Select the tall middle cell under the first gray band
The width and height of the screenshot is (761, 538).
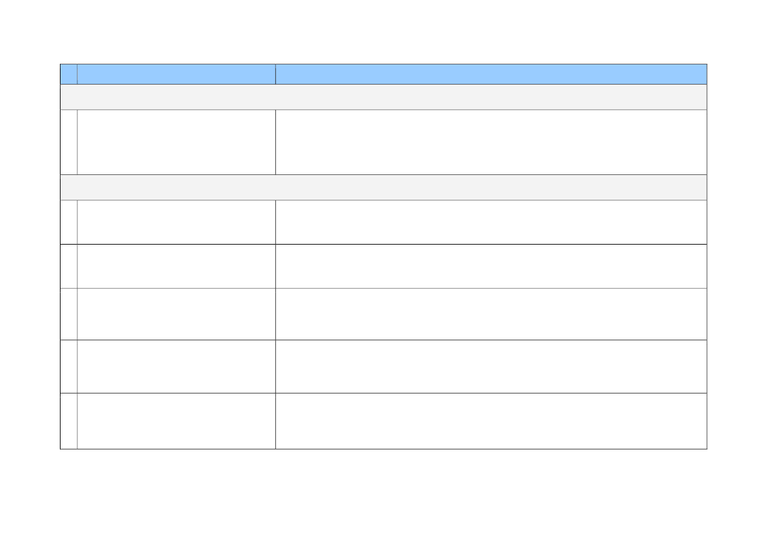(x=176, y=142)
